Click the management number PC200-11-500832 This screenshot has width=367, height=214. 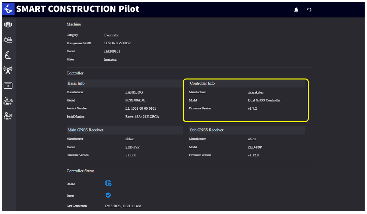click(x=117, y=43)
